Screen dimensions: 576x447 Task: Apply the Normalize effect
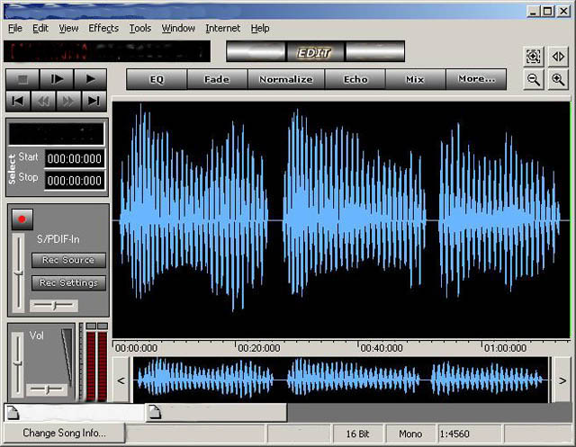(x=285, y=79)
